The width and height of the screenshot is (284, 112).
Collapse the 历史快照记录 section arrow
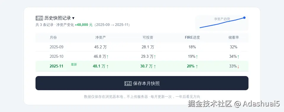[x=73, y=18]
